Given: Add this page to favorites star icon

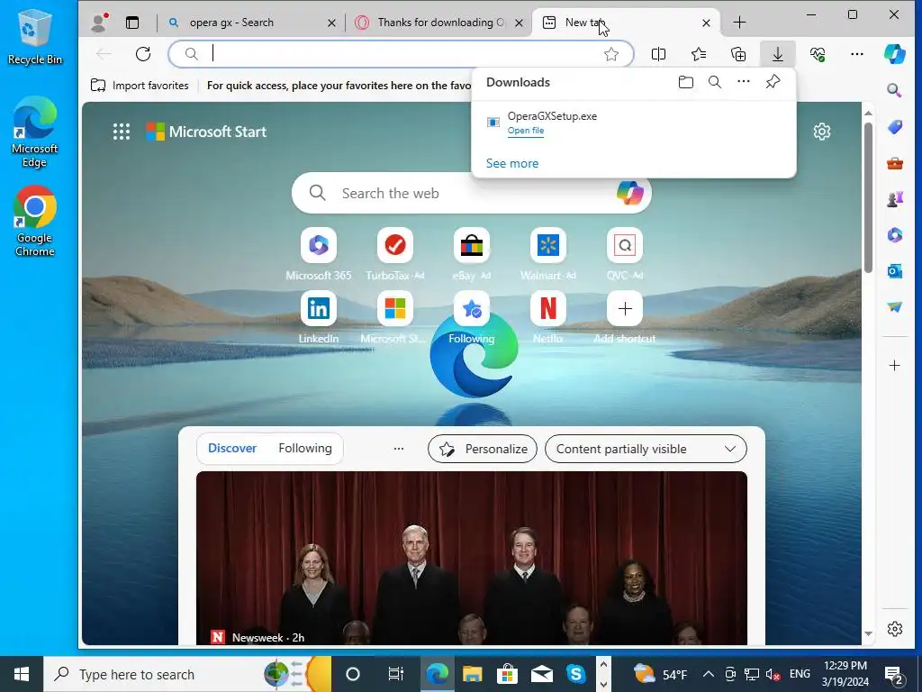Looking at the screenshot, I should tap(611, 54).
